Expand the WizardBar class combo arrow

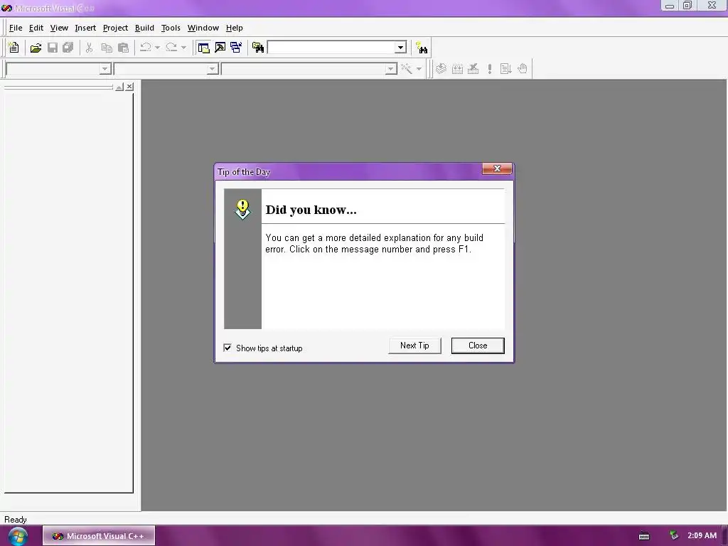105,69
